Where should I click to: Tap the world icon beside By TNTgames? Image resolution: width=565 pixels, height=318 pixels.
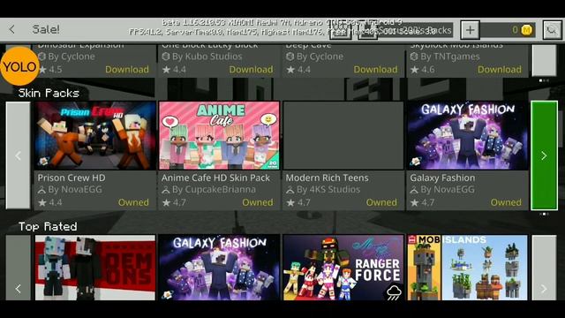point(414,57)
